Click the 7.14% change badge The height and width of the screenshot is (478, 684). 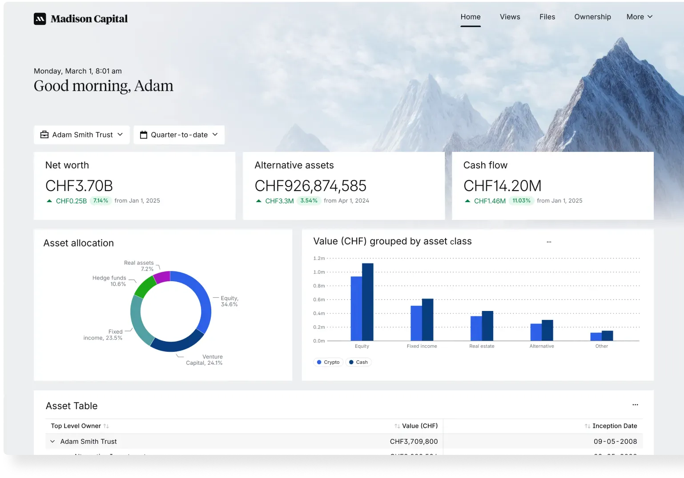101,201
